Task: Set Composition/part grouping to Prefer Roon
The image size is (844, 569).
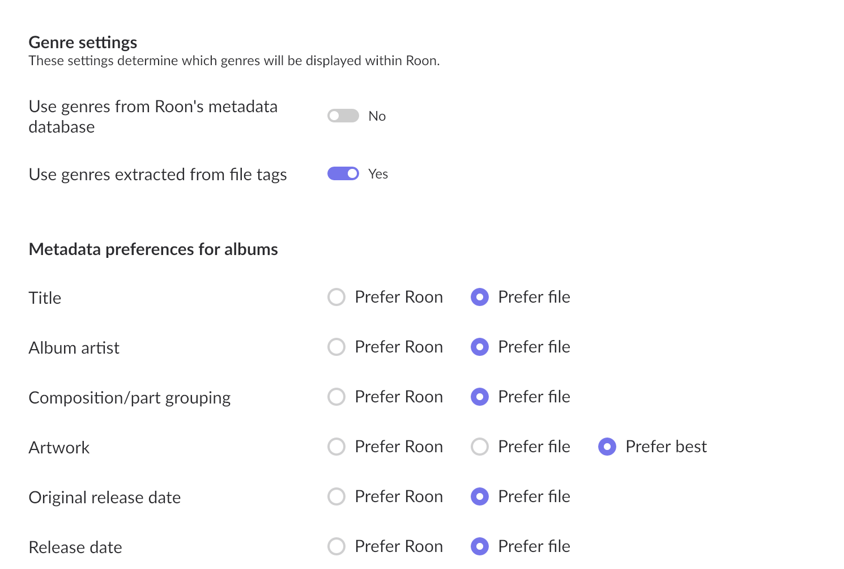Action: [x=336, y=397]
